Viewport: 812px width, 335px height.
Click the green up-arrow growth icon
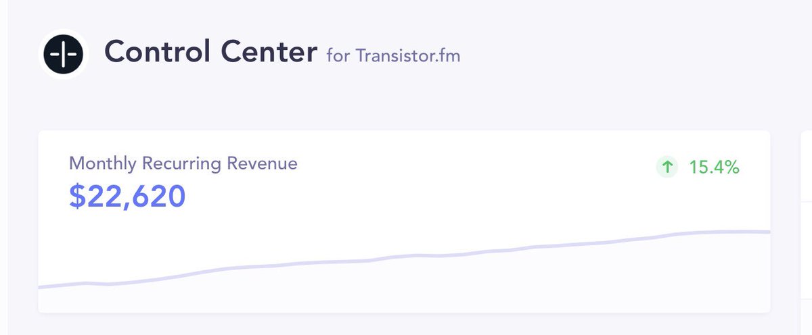[x=667, y=167]
